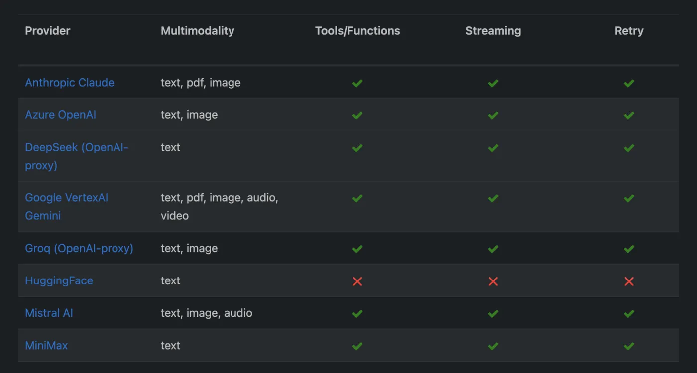Click the Multimodality column header
This screenshot has width=697, height=373.
(198, 31)
